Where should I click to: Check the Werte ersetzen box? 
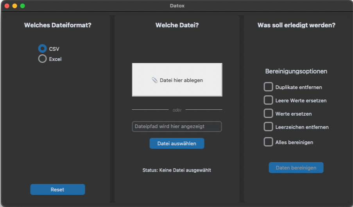point(268,113)
